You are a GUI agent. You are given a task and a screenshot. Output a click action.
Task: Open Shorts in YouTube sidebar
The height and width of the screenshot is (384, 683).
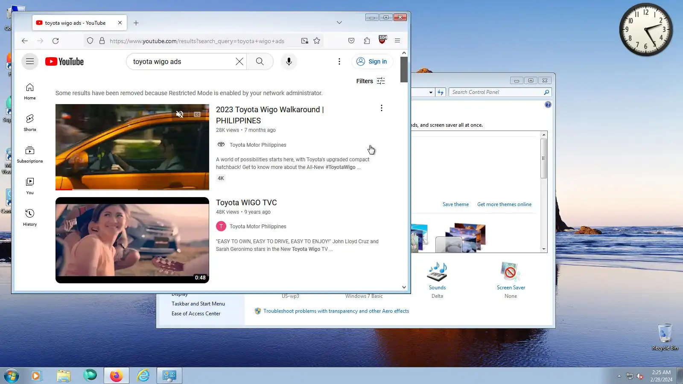[30, 123]
